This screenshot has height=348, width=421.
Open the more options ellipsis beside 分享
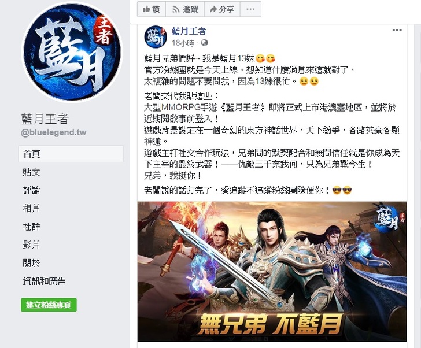pyautogui.click(x=250, y=9)
